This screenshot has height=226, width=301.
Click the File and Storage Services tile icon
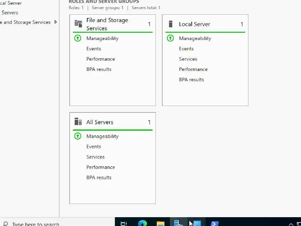click(78, 24)
